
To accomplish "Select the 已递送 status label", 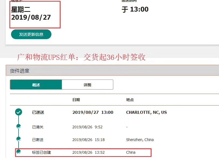I will (38, 112).
